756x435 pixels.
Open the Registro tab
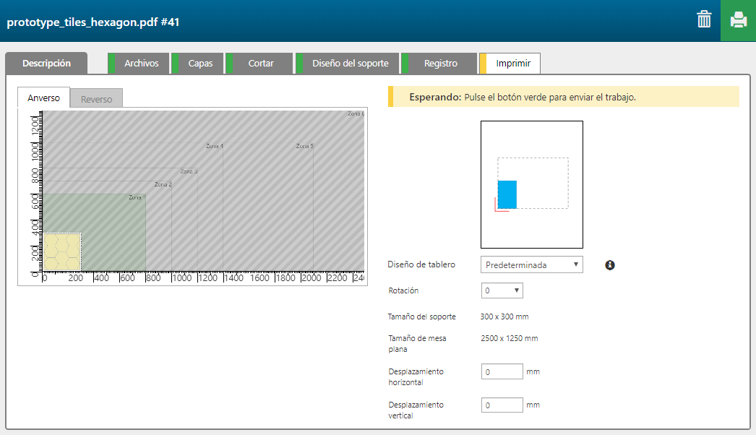click(440, 63)
